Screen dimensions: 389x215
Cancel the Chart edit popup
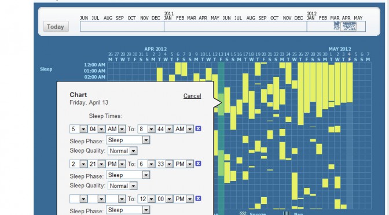[x=192, y=96]
